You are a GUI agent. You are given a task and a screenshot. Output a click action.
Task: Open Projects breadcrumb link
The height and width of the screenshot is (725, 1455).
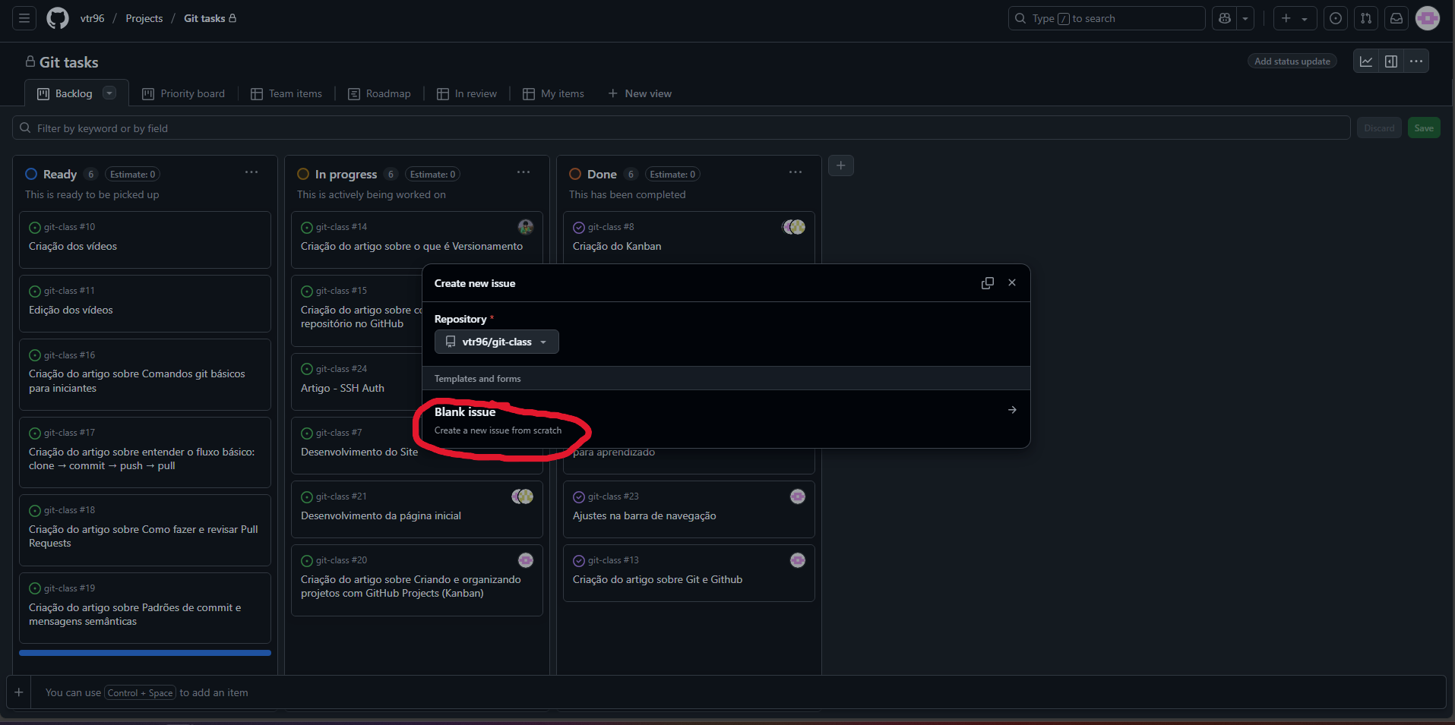[144, 18]
